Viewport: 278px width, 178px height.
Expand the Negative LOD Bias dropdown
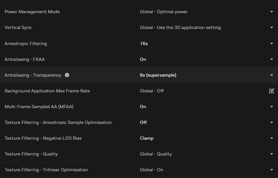tap(272, 138)
